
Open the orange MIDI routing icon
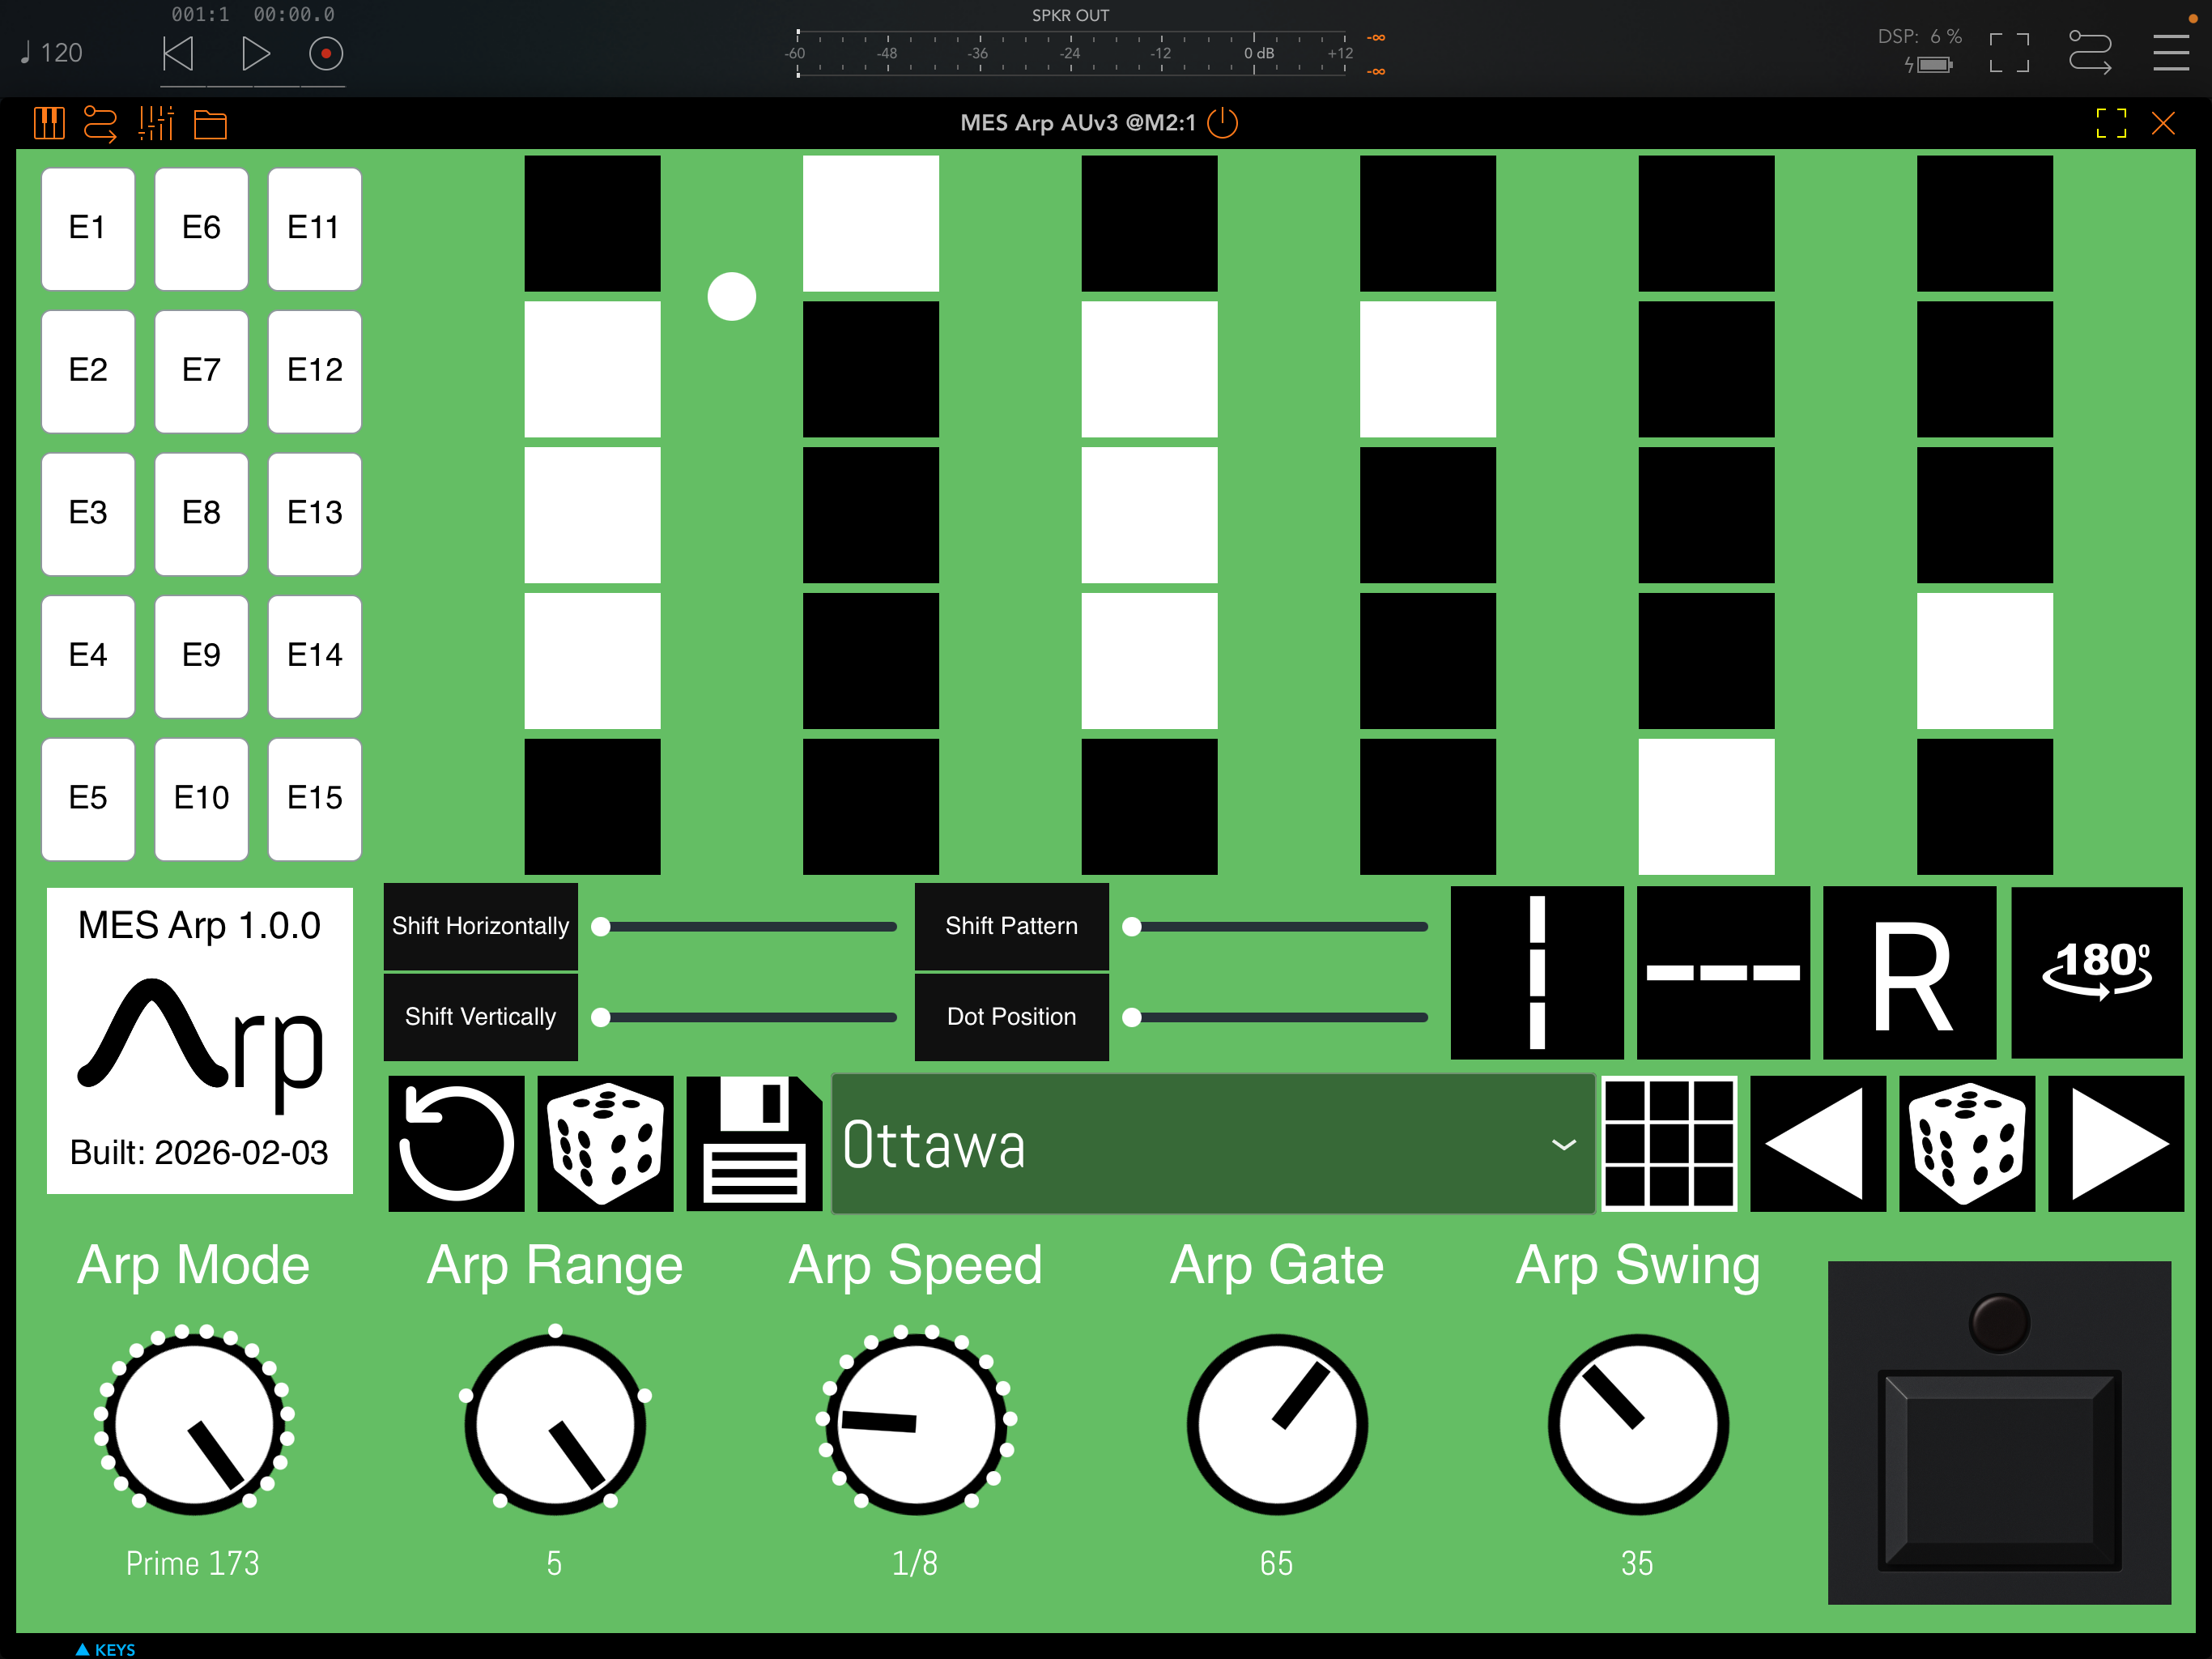pyautogui.click(x=100, y=124)
